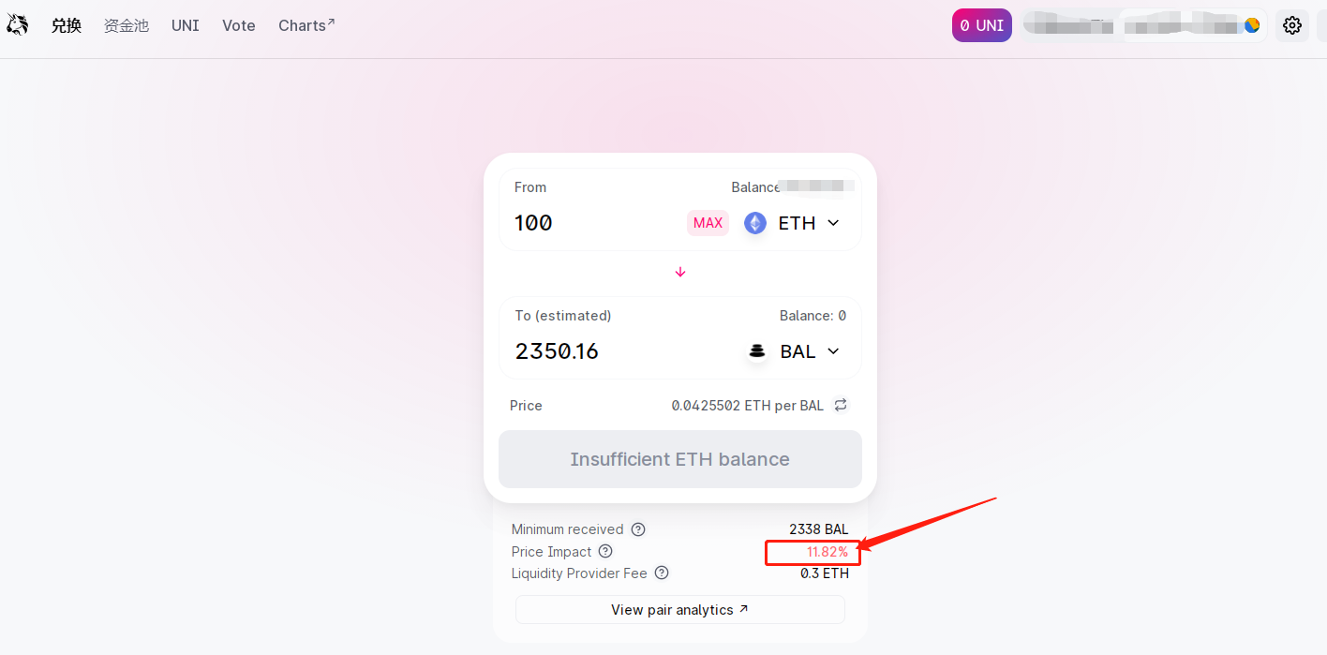Open the Charts external link
The width and height of the screenshot is (1327, 655).
[x=306, y=25]
